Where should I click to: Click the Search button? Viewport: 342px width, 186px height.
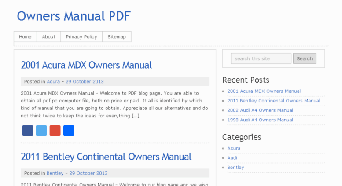coord(305,58)
